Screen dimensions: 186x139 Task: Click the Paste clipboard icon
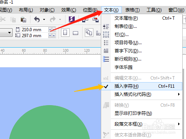(23, 19)
